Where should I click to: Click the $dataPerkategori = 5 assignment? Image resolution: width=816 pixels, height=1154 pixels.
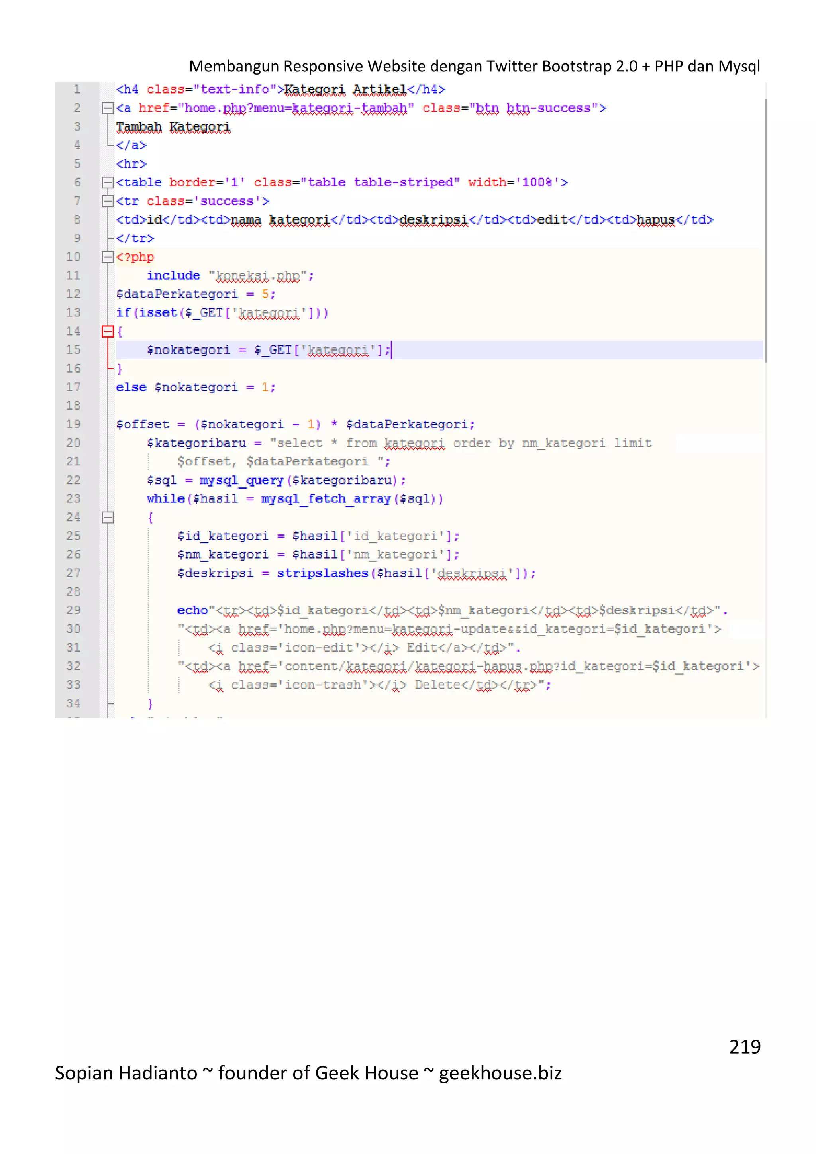[196, 294]
